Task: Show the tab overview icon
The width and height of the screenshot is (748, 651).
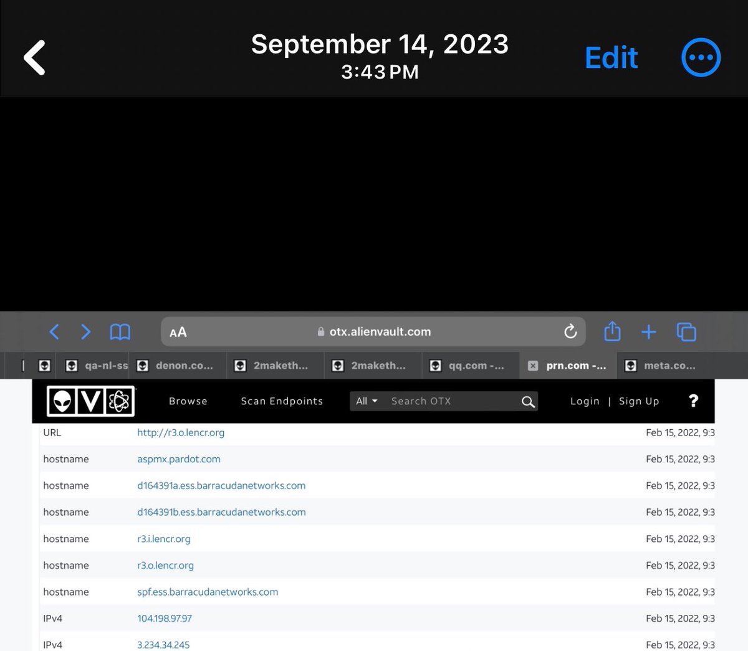Action: tap(686, 332)
